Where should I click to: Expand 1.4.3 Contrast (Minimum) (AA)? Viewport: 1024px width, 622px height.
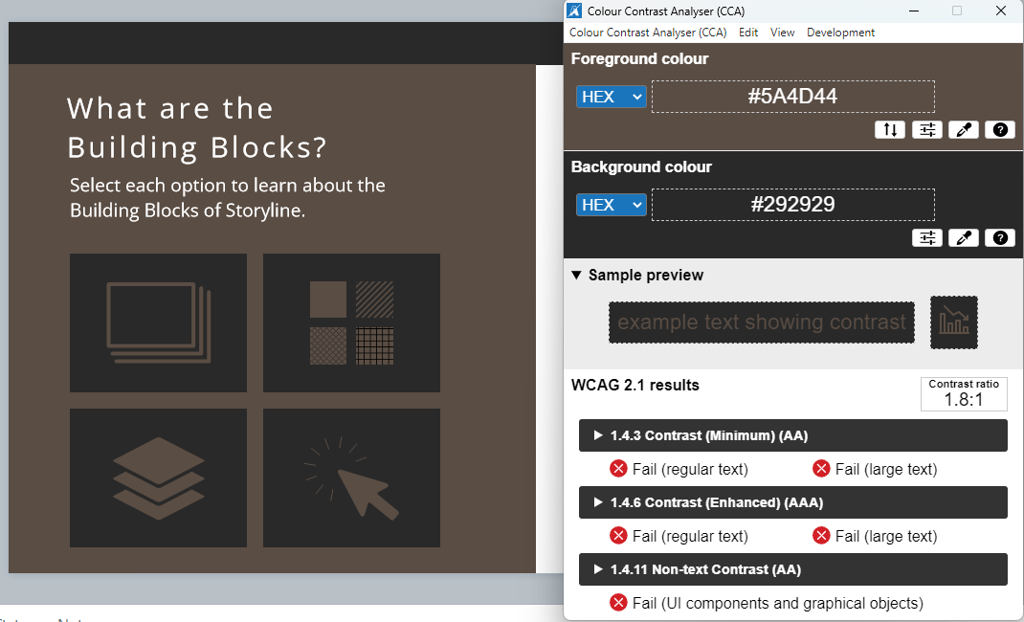(792, 435)
